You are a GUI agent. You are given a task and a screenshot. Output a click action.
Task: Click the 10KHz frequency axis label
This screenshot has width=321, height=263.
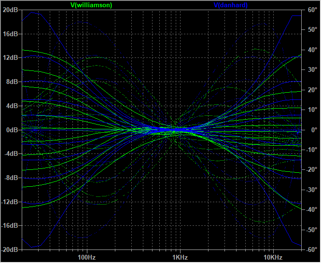273,257
